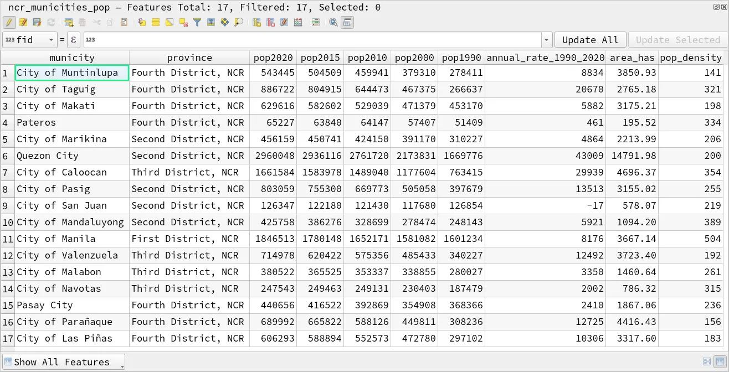The image size is (729, 372).
Task: Dock the attribute table
Action: tap(347, 22)
